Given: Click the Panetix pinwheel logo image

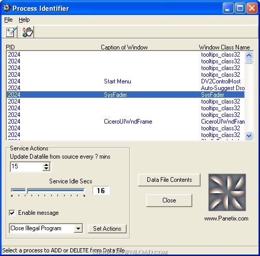Looking at the screenshot, I should coord(227,192).
